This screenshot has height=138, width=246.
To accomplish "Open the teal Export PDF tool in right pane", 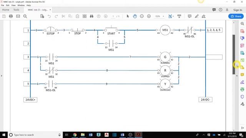I will 242,53.
